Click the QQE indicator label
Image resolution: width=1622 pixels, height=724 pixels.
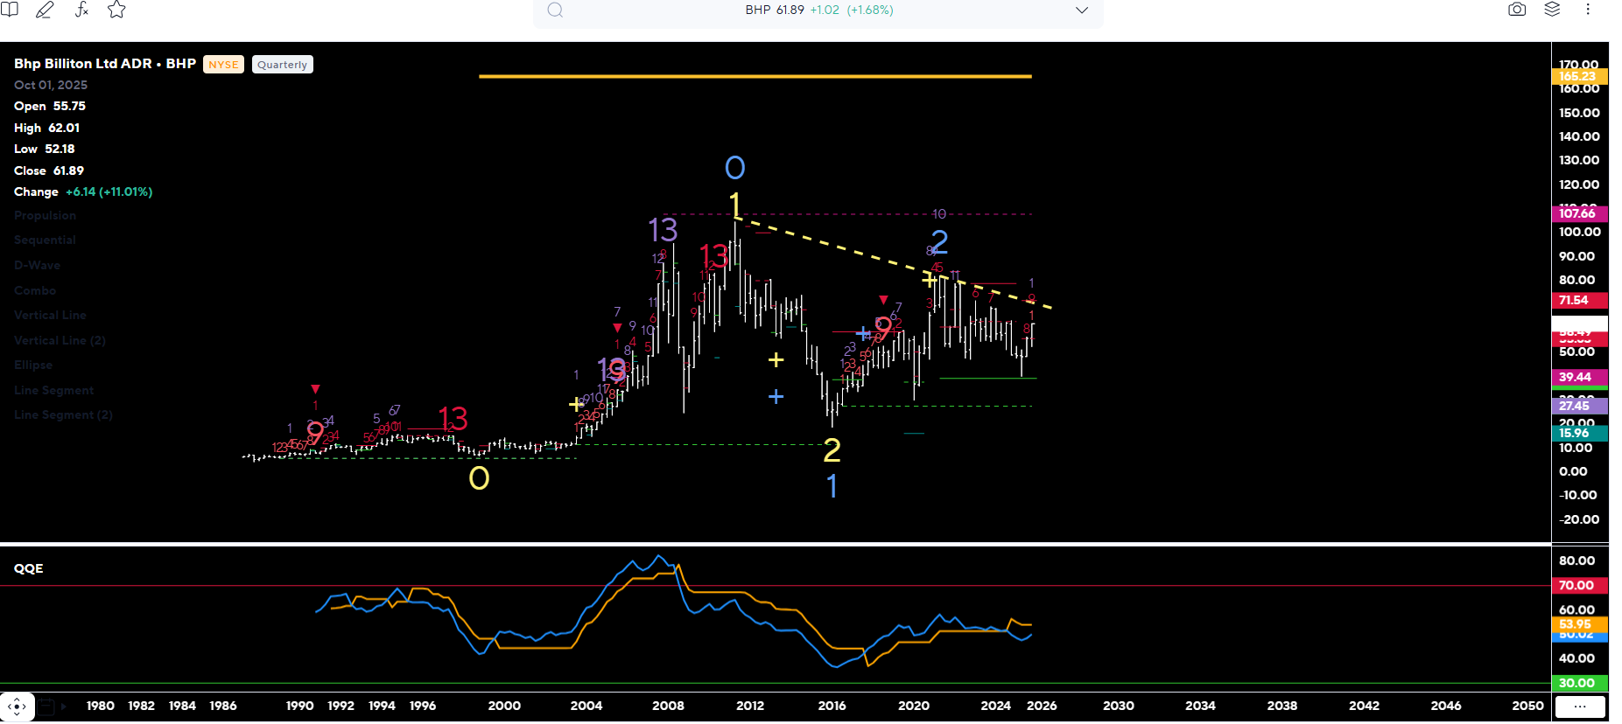click(x=28, y=568)
